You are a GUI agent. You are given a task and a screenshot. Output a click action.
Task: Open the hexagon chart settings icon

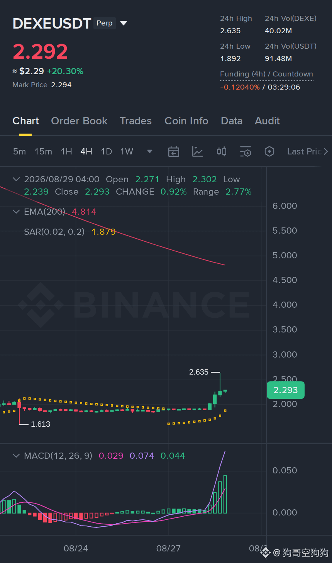point(269,151)
